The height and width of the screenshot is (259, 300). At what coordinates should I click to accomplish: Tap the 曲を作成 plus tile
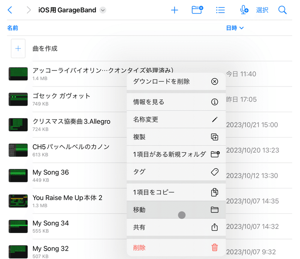tap(18, 48)
